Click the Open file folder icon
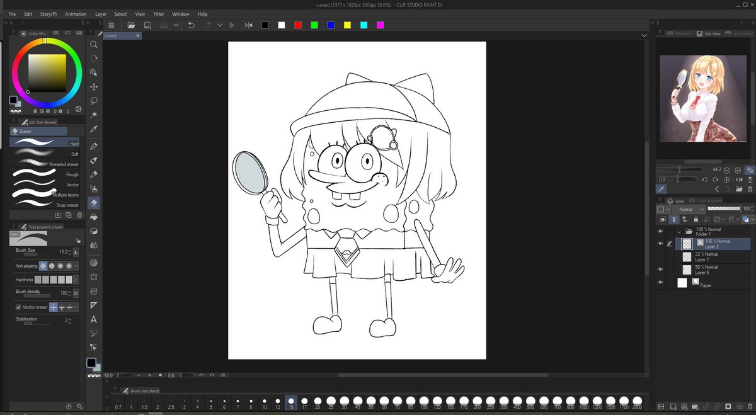Screen dimensions: 756x415 (131, 25)
